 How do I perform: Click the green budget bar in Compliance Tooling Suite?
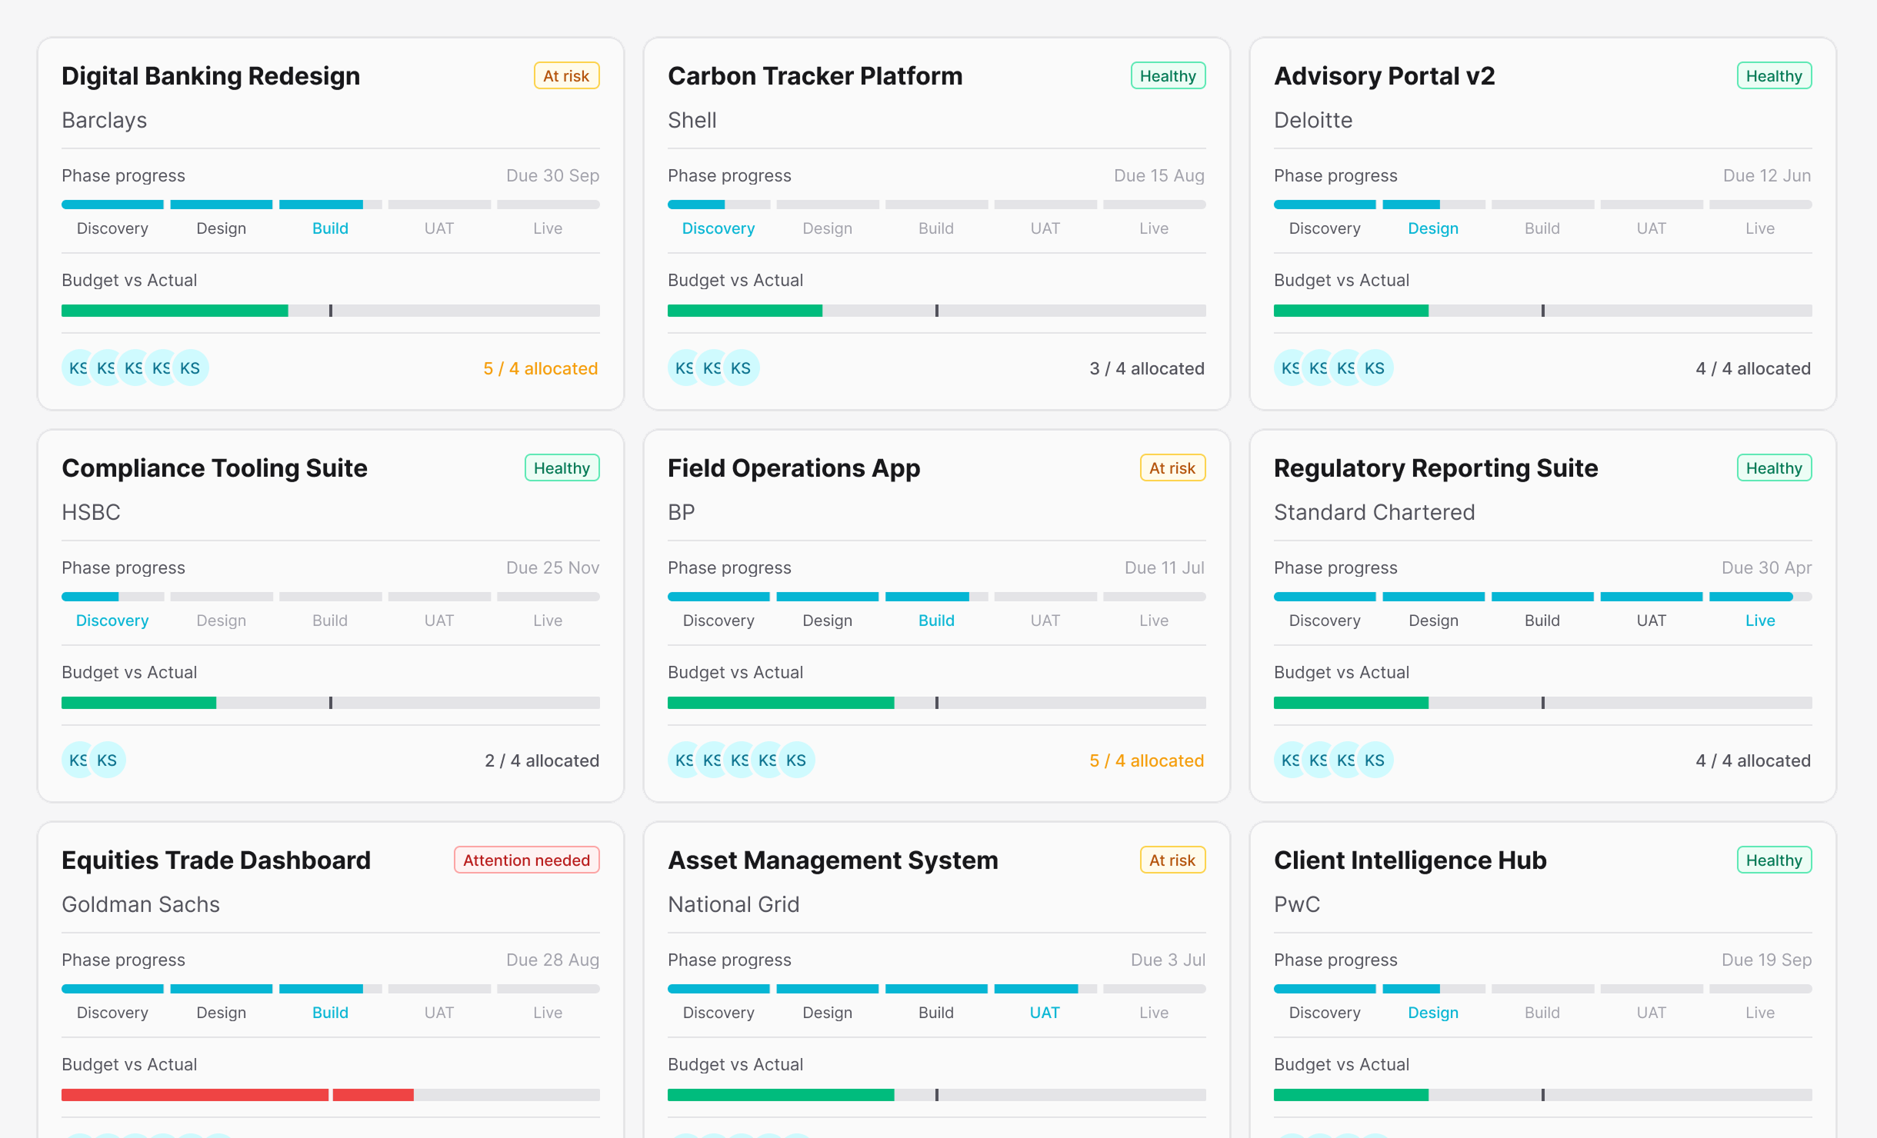pos(138,702)
